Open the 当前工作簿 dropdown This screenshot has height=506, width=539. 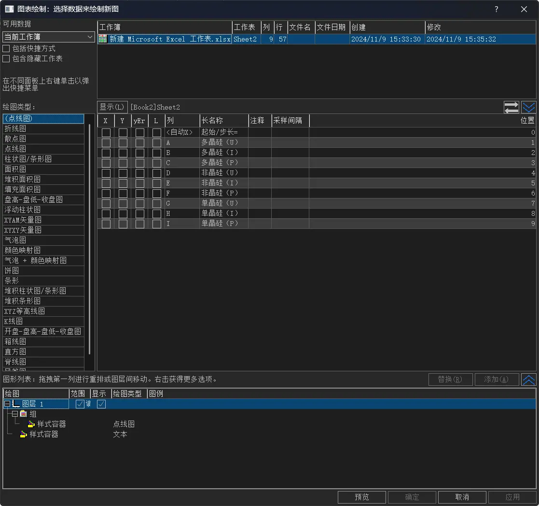(48, 37)
